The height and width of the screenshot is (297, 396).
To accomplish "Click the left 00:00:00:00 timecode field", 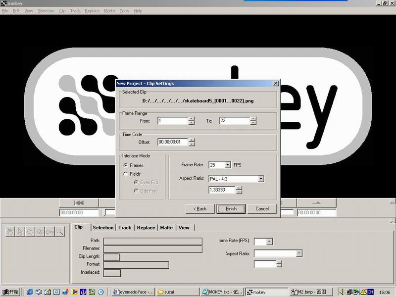I will click(79, 213).
